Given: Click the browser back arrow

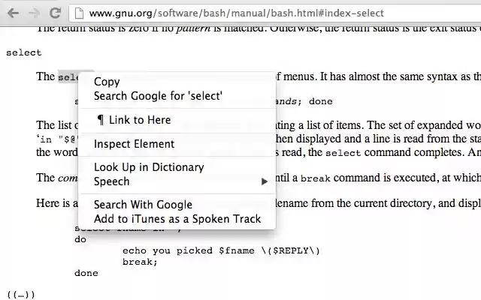Looking at the screenshot, I should pos(13,13).
